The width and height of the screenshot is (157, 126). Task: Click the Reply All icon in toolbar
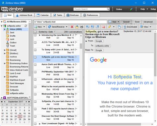(92, 27)
